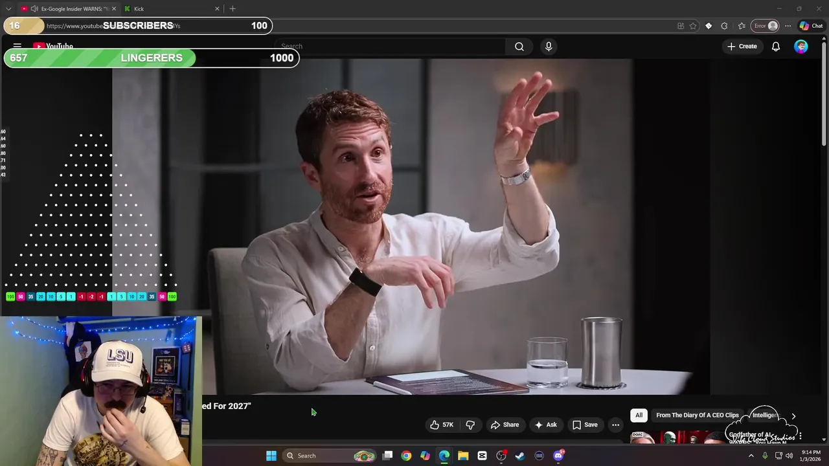Open the clock showing 9:14 PM

(x=811, y=456)
